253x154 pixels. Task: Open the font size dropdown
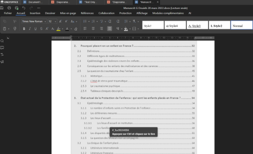point(56,21)
